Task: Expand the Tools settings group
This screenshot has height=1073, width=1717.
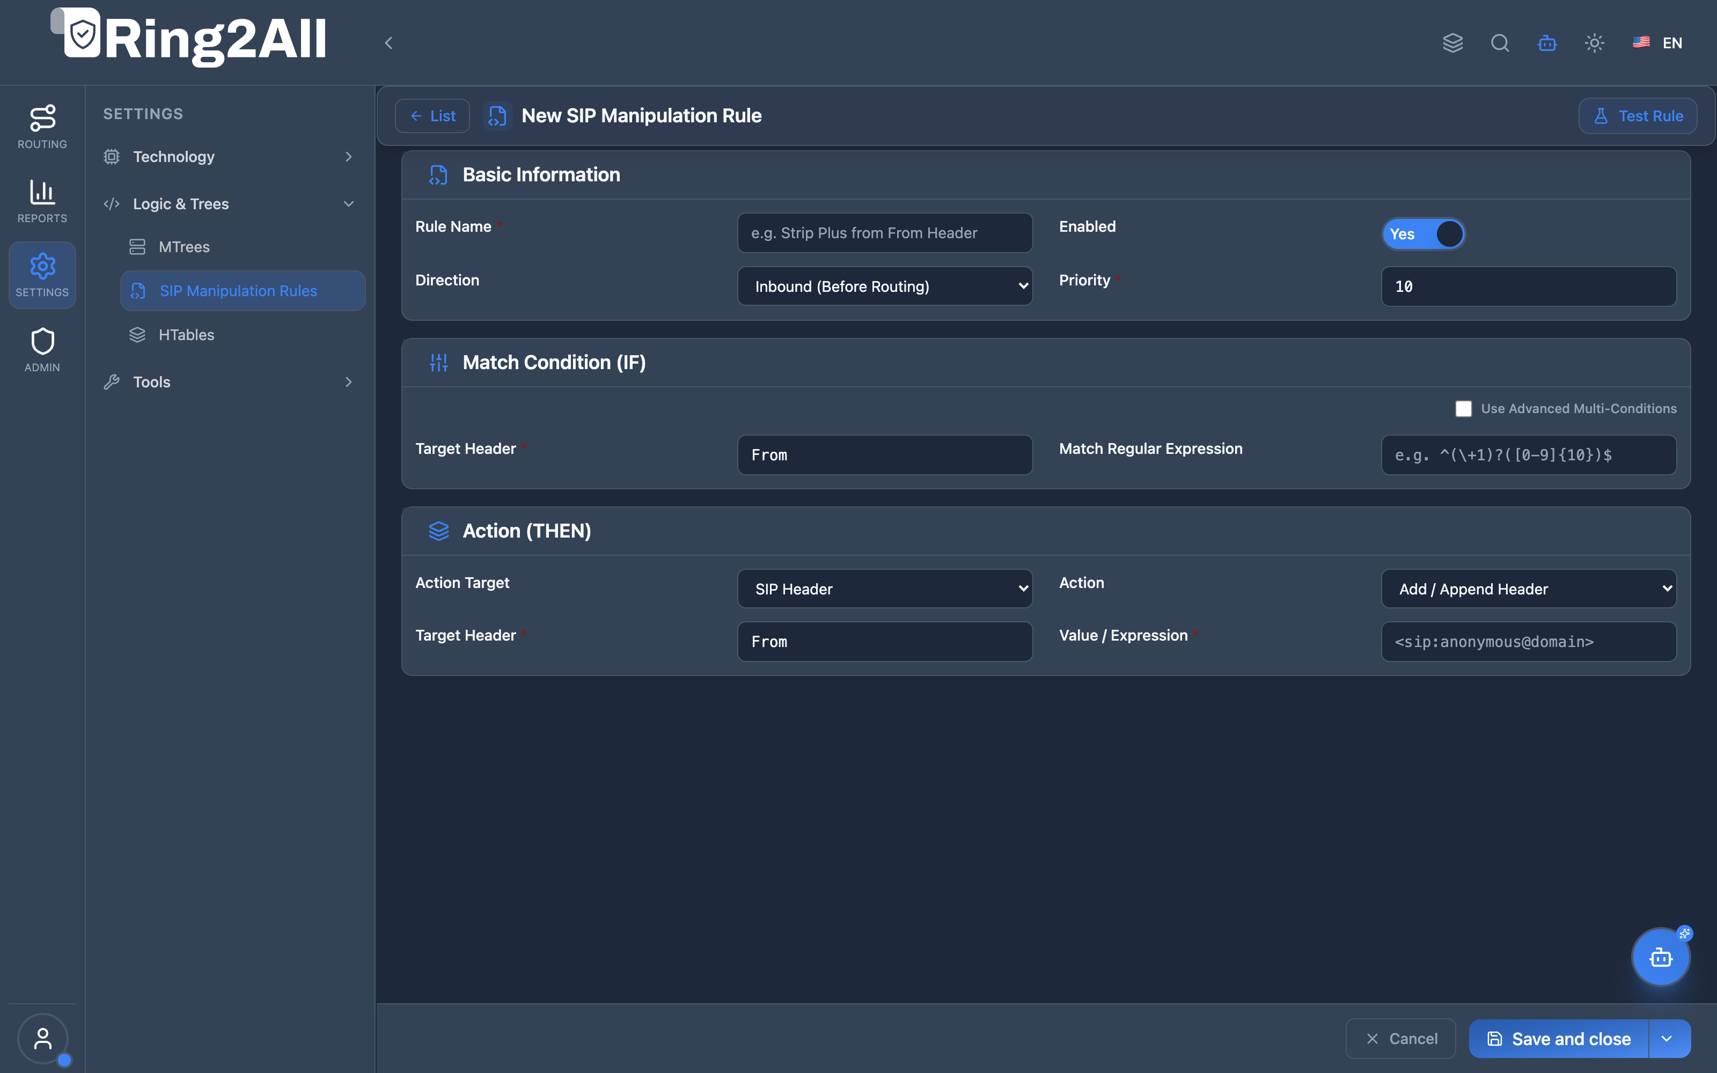Action: [229, 382]
